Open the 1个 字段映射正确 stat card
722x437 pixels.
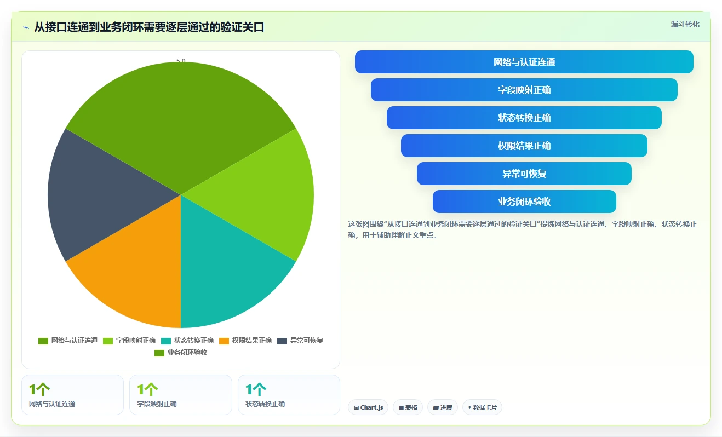click(x=181, y=395)
